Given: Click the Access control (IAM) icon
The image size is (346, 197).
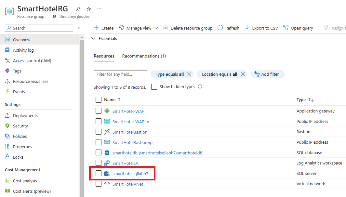Looking at the screenshot, I should [7, 60].
